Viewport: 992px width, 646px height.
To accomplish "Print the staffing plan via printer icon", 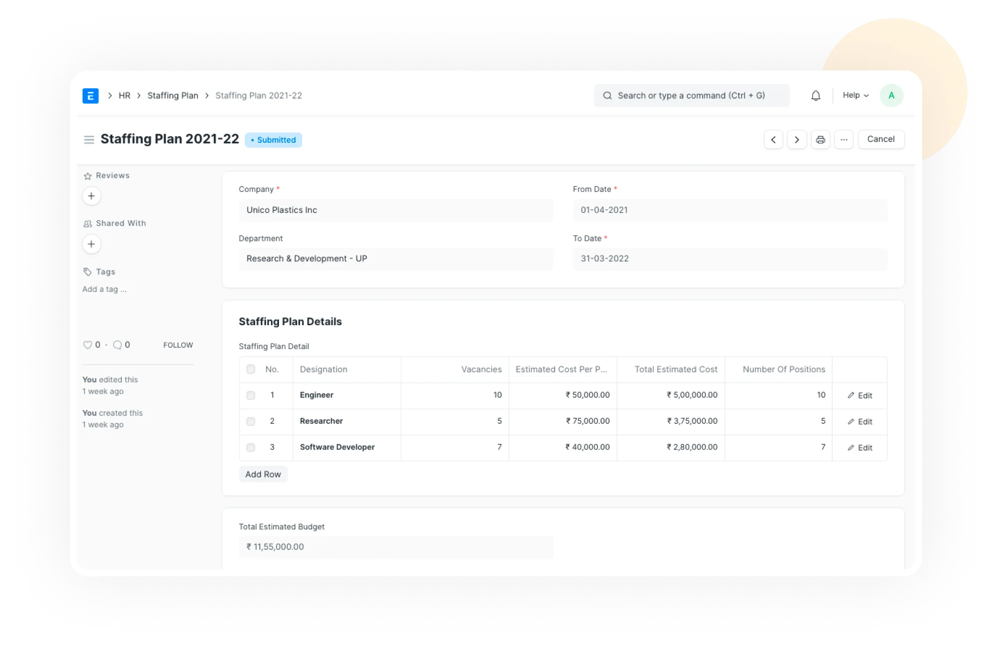I will (x=820, y=140).
